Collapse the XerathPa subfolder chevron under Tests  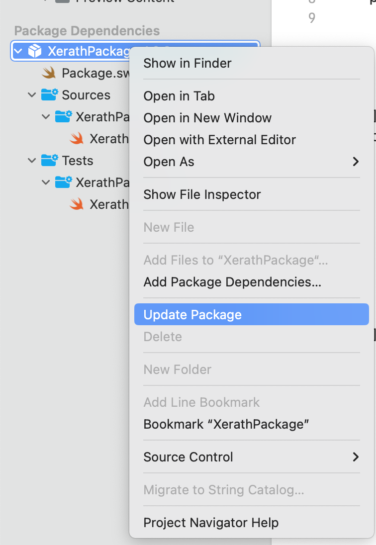coord(46,182)
